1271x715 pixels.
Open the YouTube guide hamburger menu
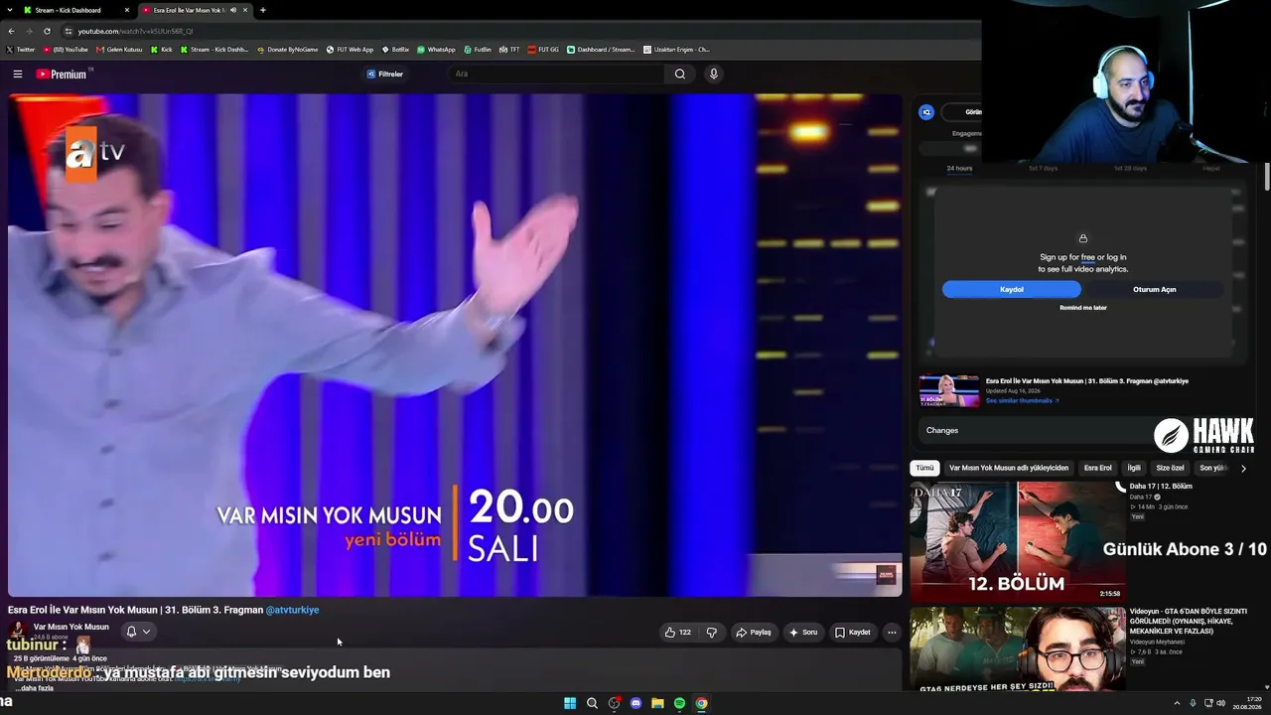tap(17, 73)
